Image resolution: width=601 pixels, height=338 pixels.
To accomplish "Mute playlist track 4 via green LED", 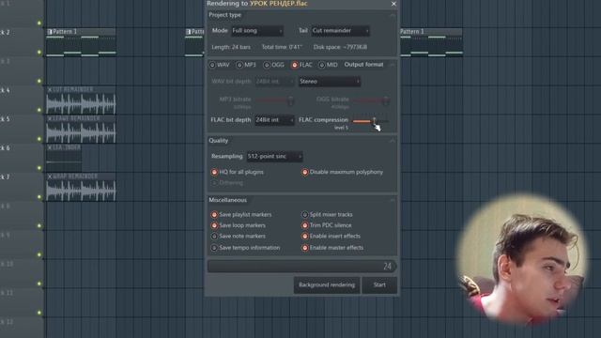I will (x=39, y=110).
